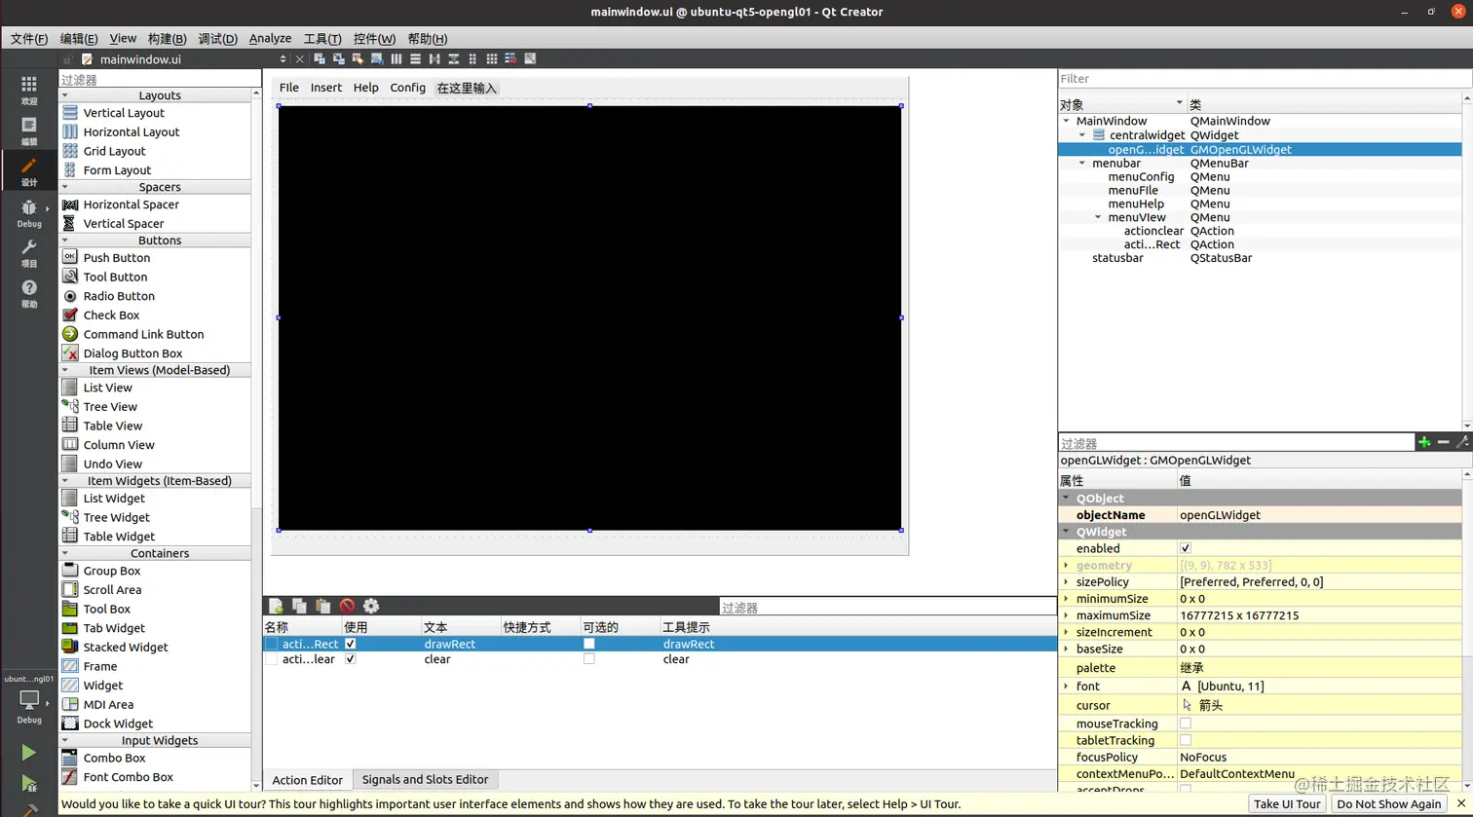
Task: Expand the sizePolicy property row
Action: (1067, 582)
